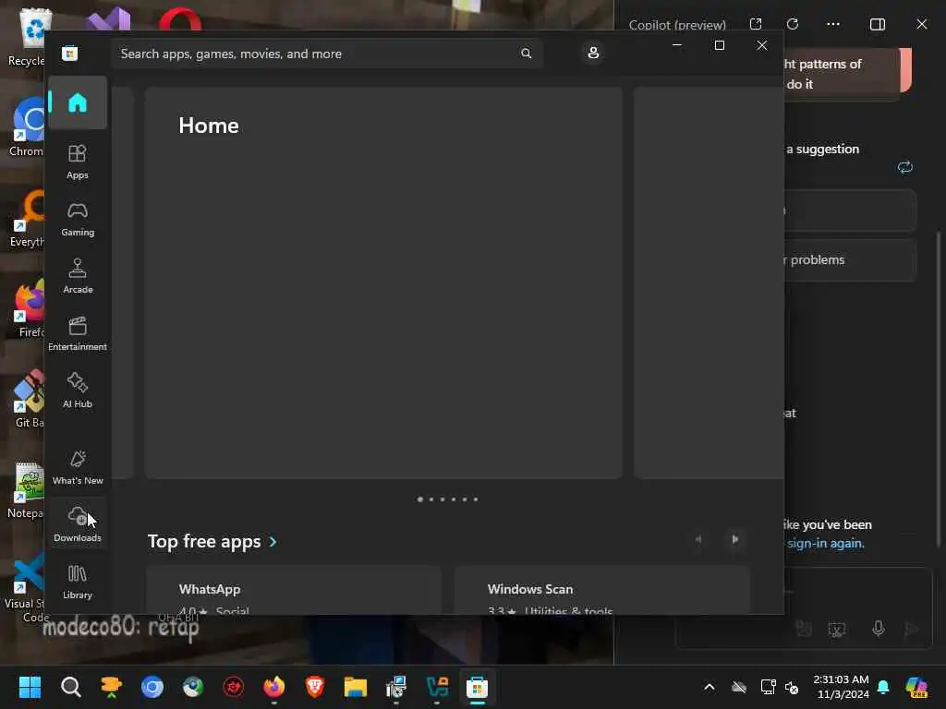The image size is (946, 709).
Task: Show previous Top free apps page
Action: point(698,539)
